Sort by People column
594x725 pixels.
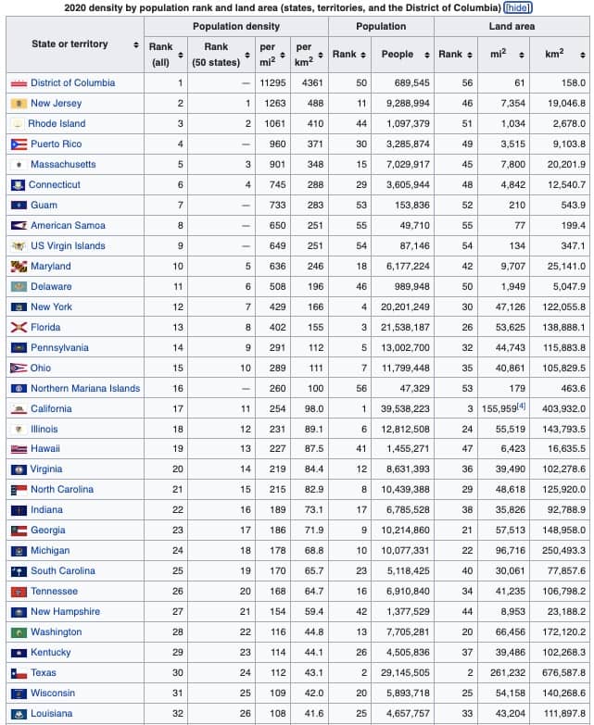427,55
